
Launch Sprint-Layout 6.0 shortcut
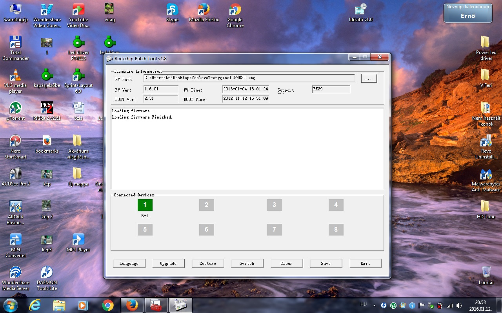[x=78, y=81]
